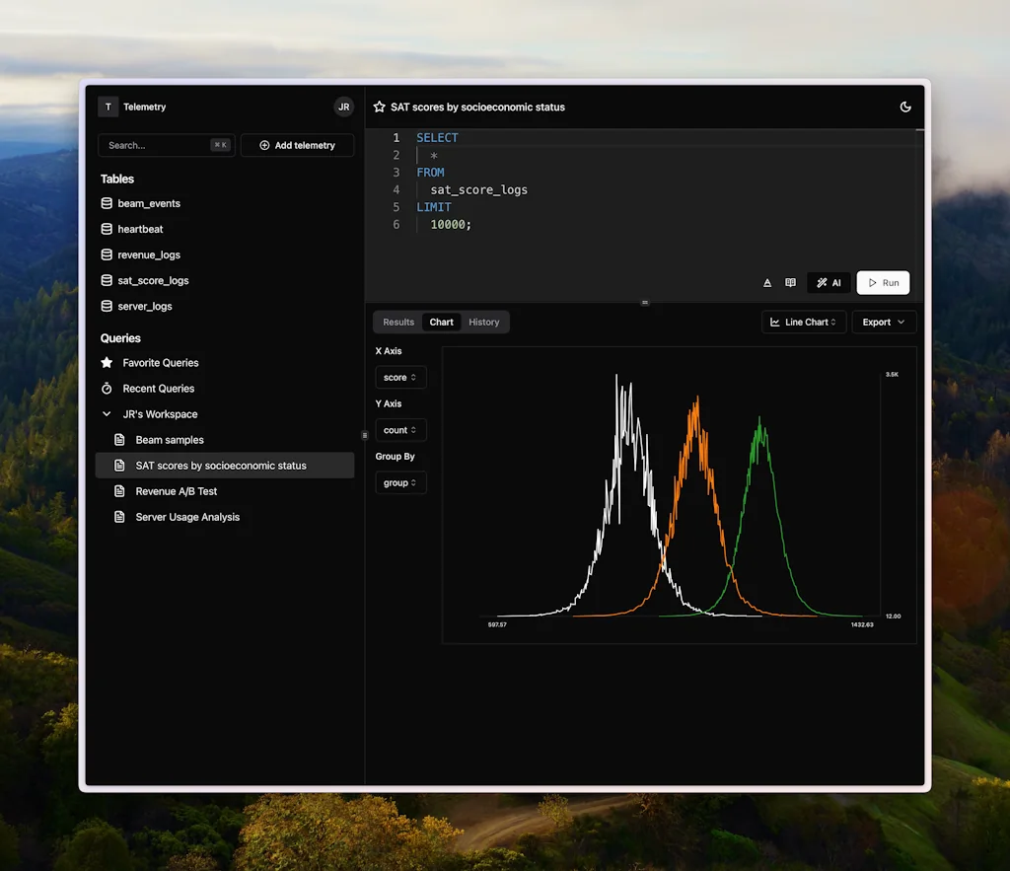Click the Add telemetry button
The image size is (1010, 871).
[297, 145]
